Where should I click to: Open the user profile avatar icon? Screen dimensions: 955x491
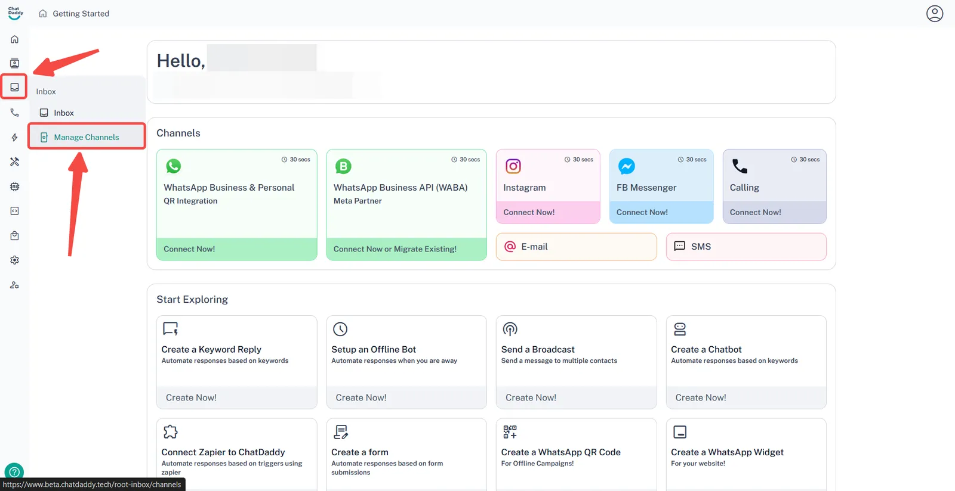934,13
